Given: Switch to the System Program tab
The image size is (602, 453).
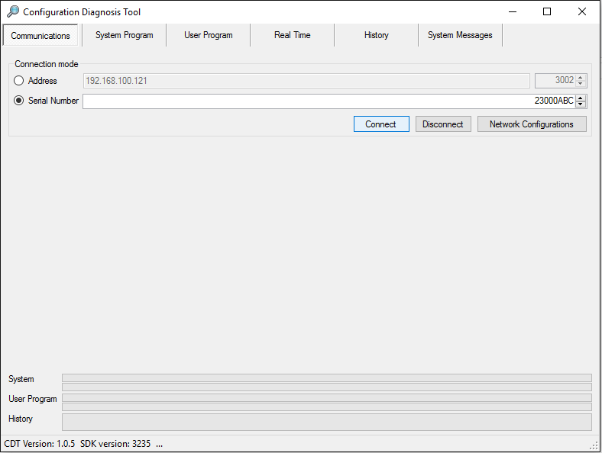Looking at the screenshot, I should click(124, 35).
